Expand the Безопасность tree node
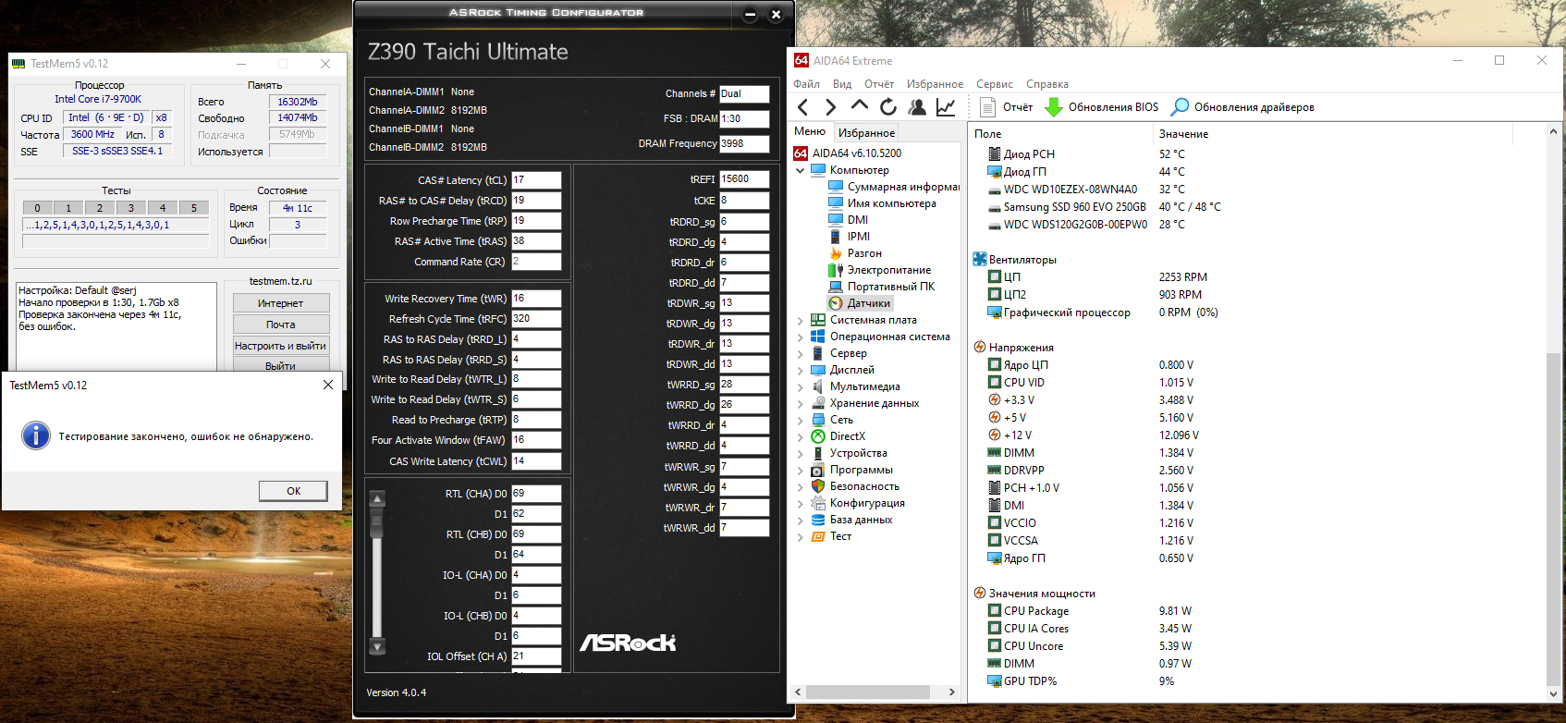This screenshot has width=1566, height=723. [x=801, y=486]
